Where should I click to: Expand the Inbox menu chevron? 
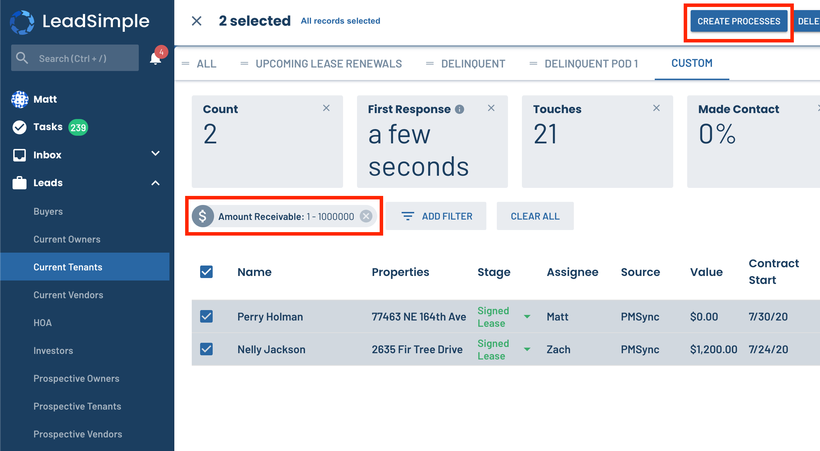point(155,153)
